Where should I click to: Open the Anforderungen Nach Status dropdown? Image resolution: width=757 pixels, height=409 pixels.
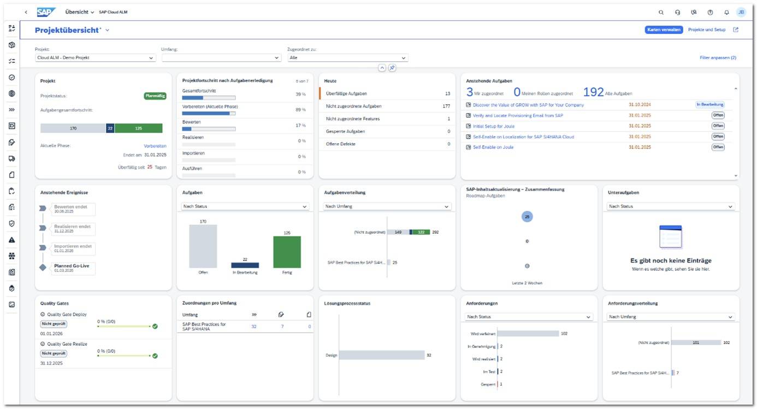pyautogui.click(x=529, y=317)
